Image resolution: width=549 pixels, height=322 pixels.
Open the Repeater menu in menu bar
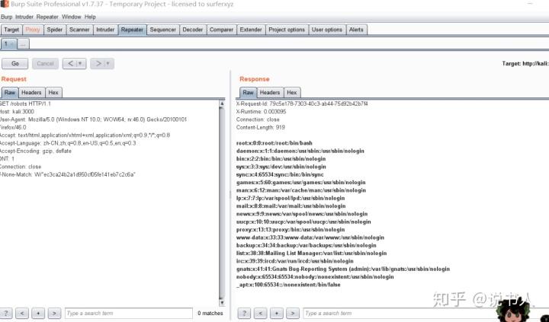coord(47,17)
